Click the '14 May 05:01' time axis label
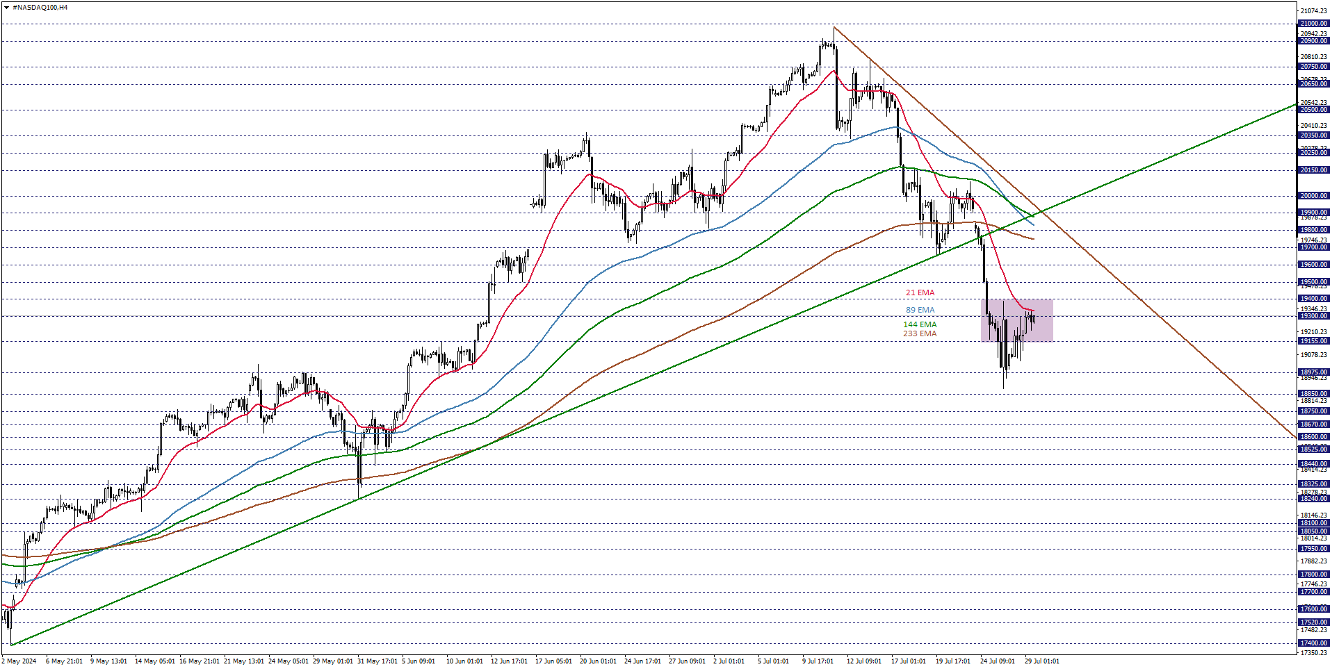Screen dimensions: 1332x669 [x=155, y=661]
